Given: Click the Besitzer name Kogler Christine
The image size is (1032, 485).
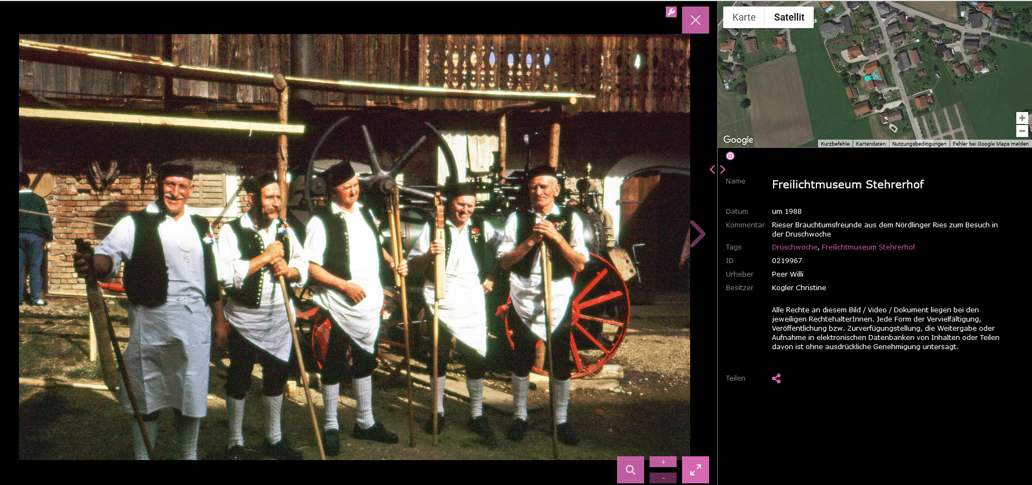Looking at the screenshot, I should (x=799, y=288).
